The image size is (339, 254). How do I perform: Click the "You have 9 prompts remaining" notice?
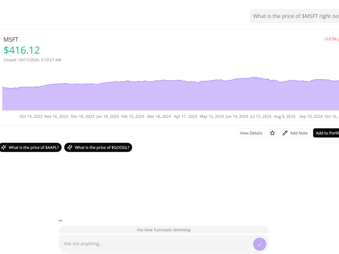point(164,230)
